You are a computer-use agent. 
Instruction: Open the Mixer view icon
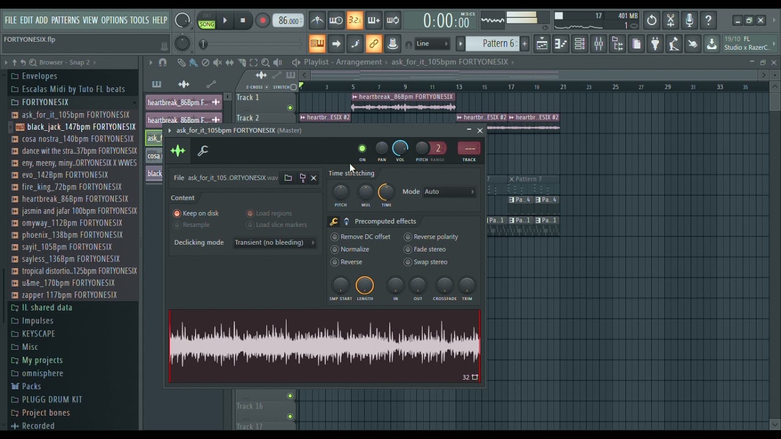pos(598,44)
